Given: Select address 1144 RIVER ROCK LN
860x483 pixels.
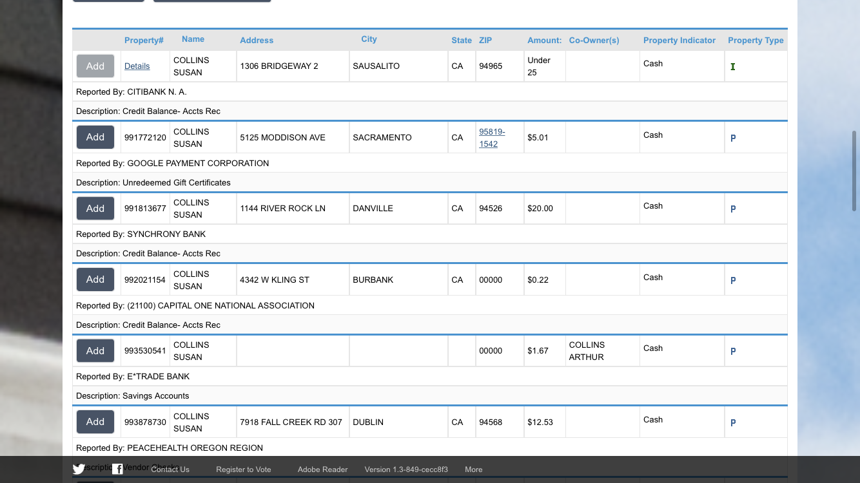Looking at the screenshot, I should click(282, 208).
